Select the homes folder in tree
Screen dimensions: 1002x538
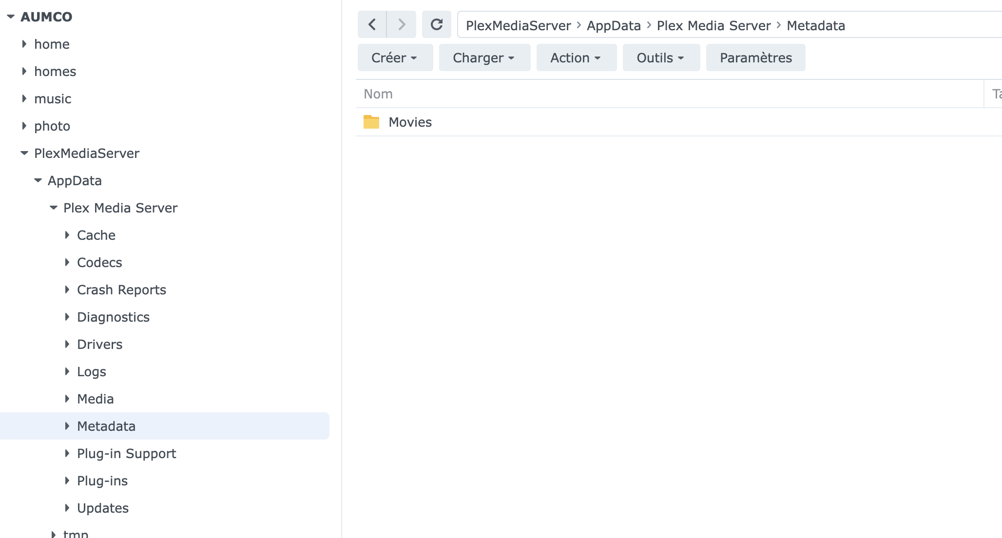55,71
